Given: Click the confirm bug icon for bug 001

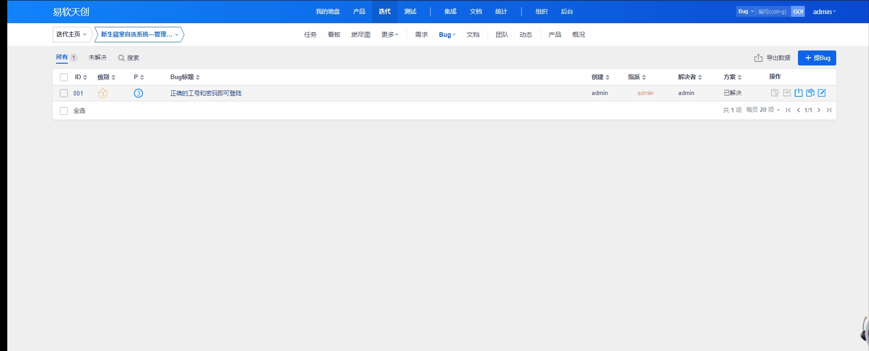Looking at the screenshot, I should click(775, 93).
